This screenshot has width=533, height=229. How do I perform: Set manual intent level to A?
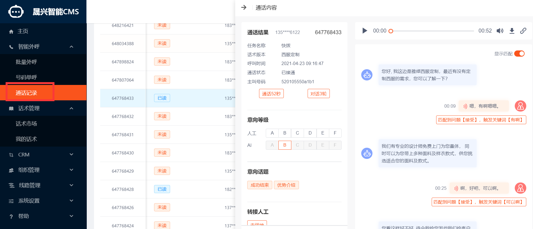(272, 133)
